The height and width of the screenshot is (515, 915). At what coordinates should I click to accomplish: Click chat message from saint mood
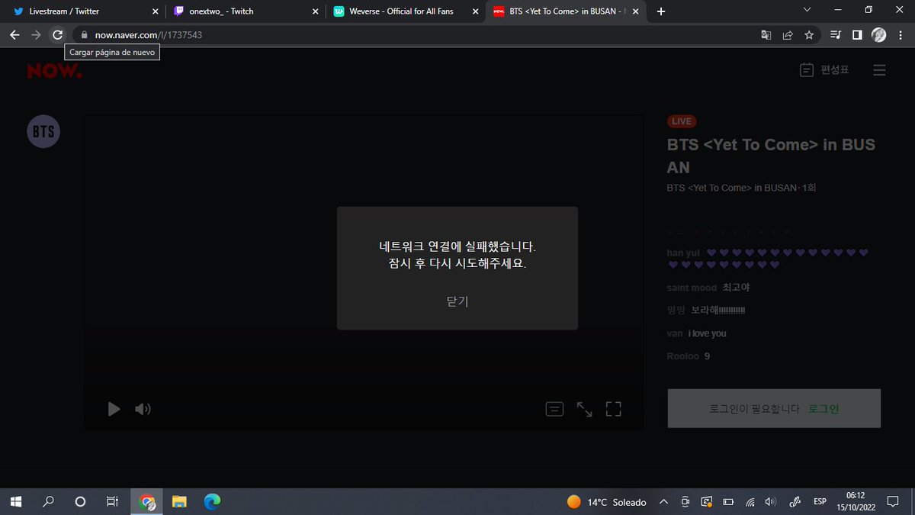(708, 288)
